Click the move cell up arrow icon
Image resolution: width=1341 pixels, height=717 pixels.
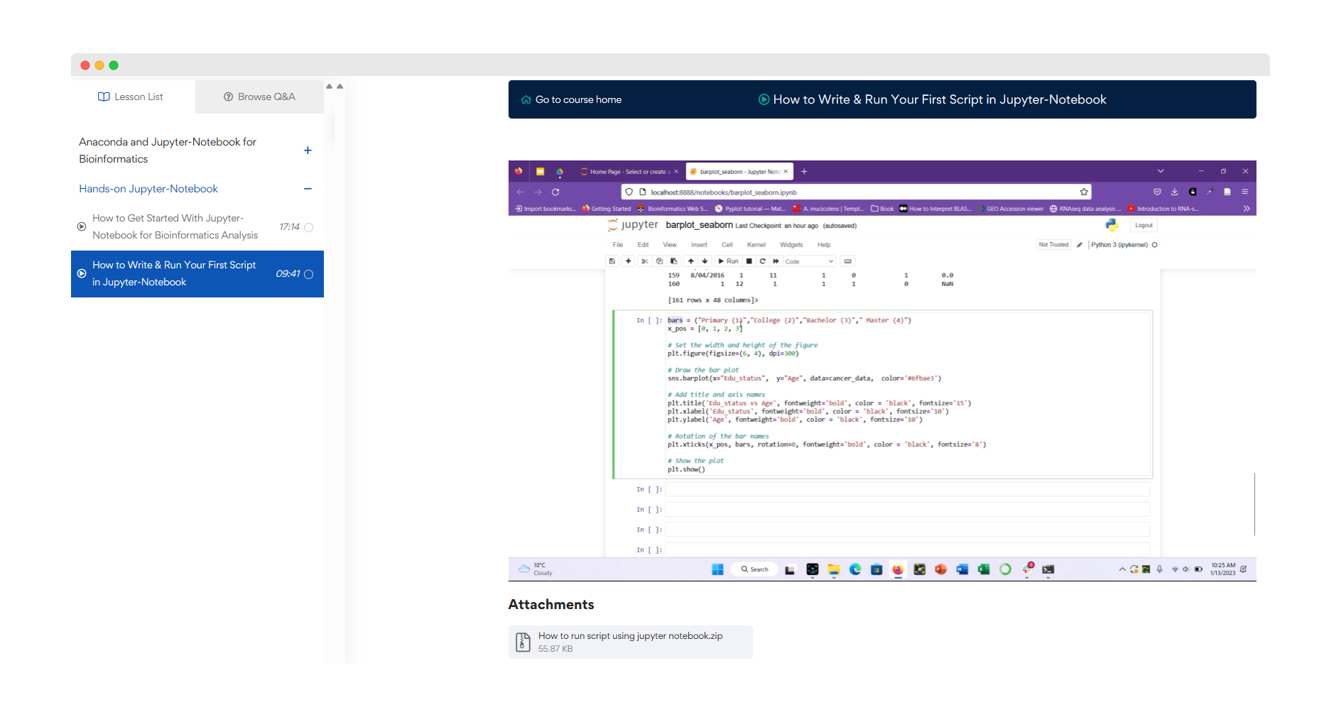[x=690, y=261]
